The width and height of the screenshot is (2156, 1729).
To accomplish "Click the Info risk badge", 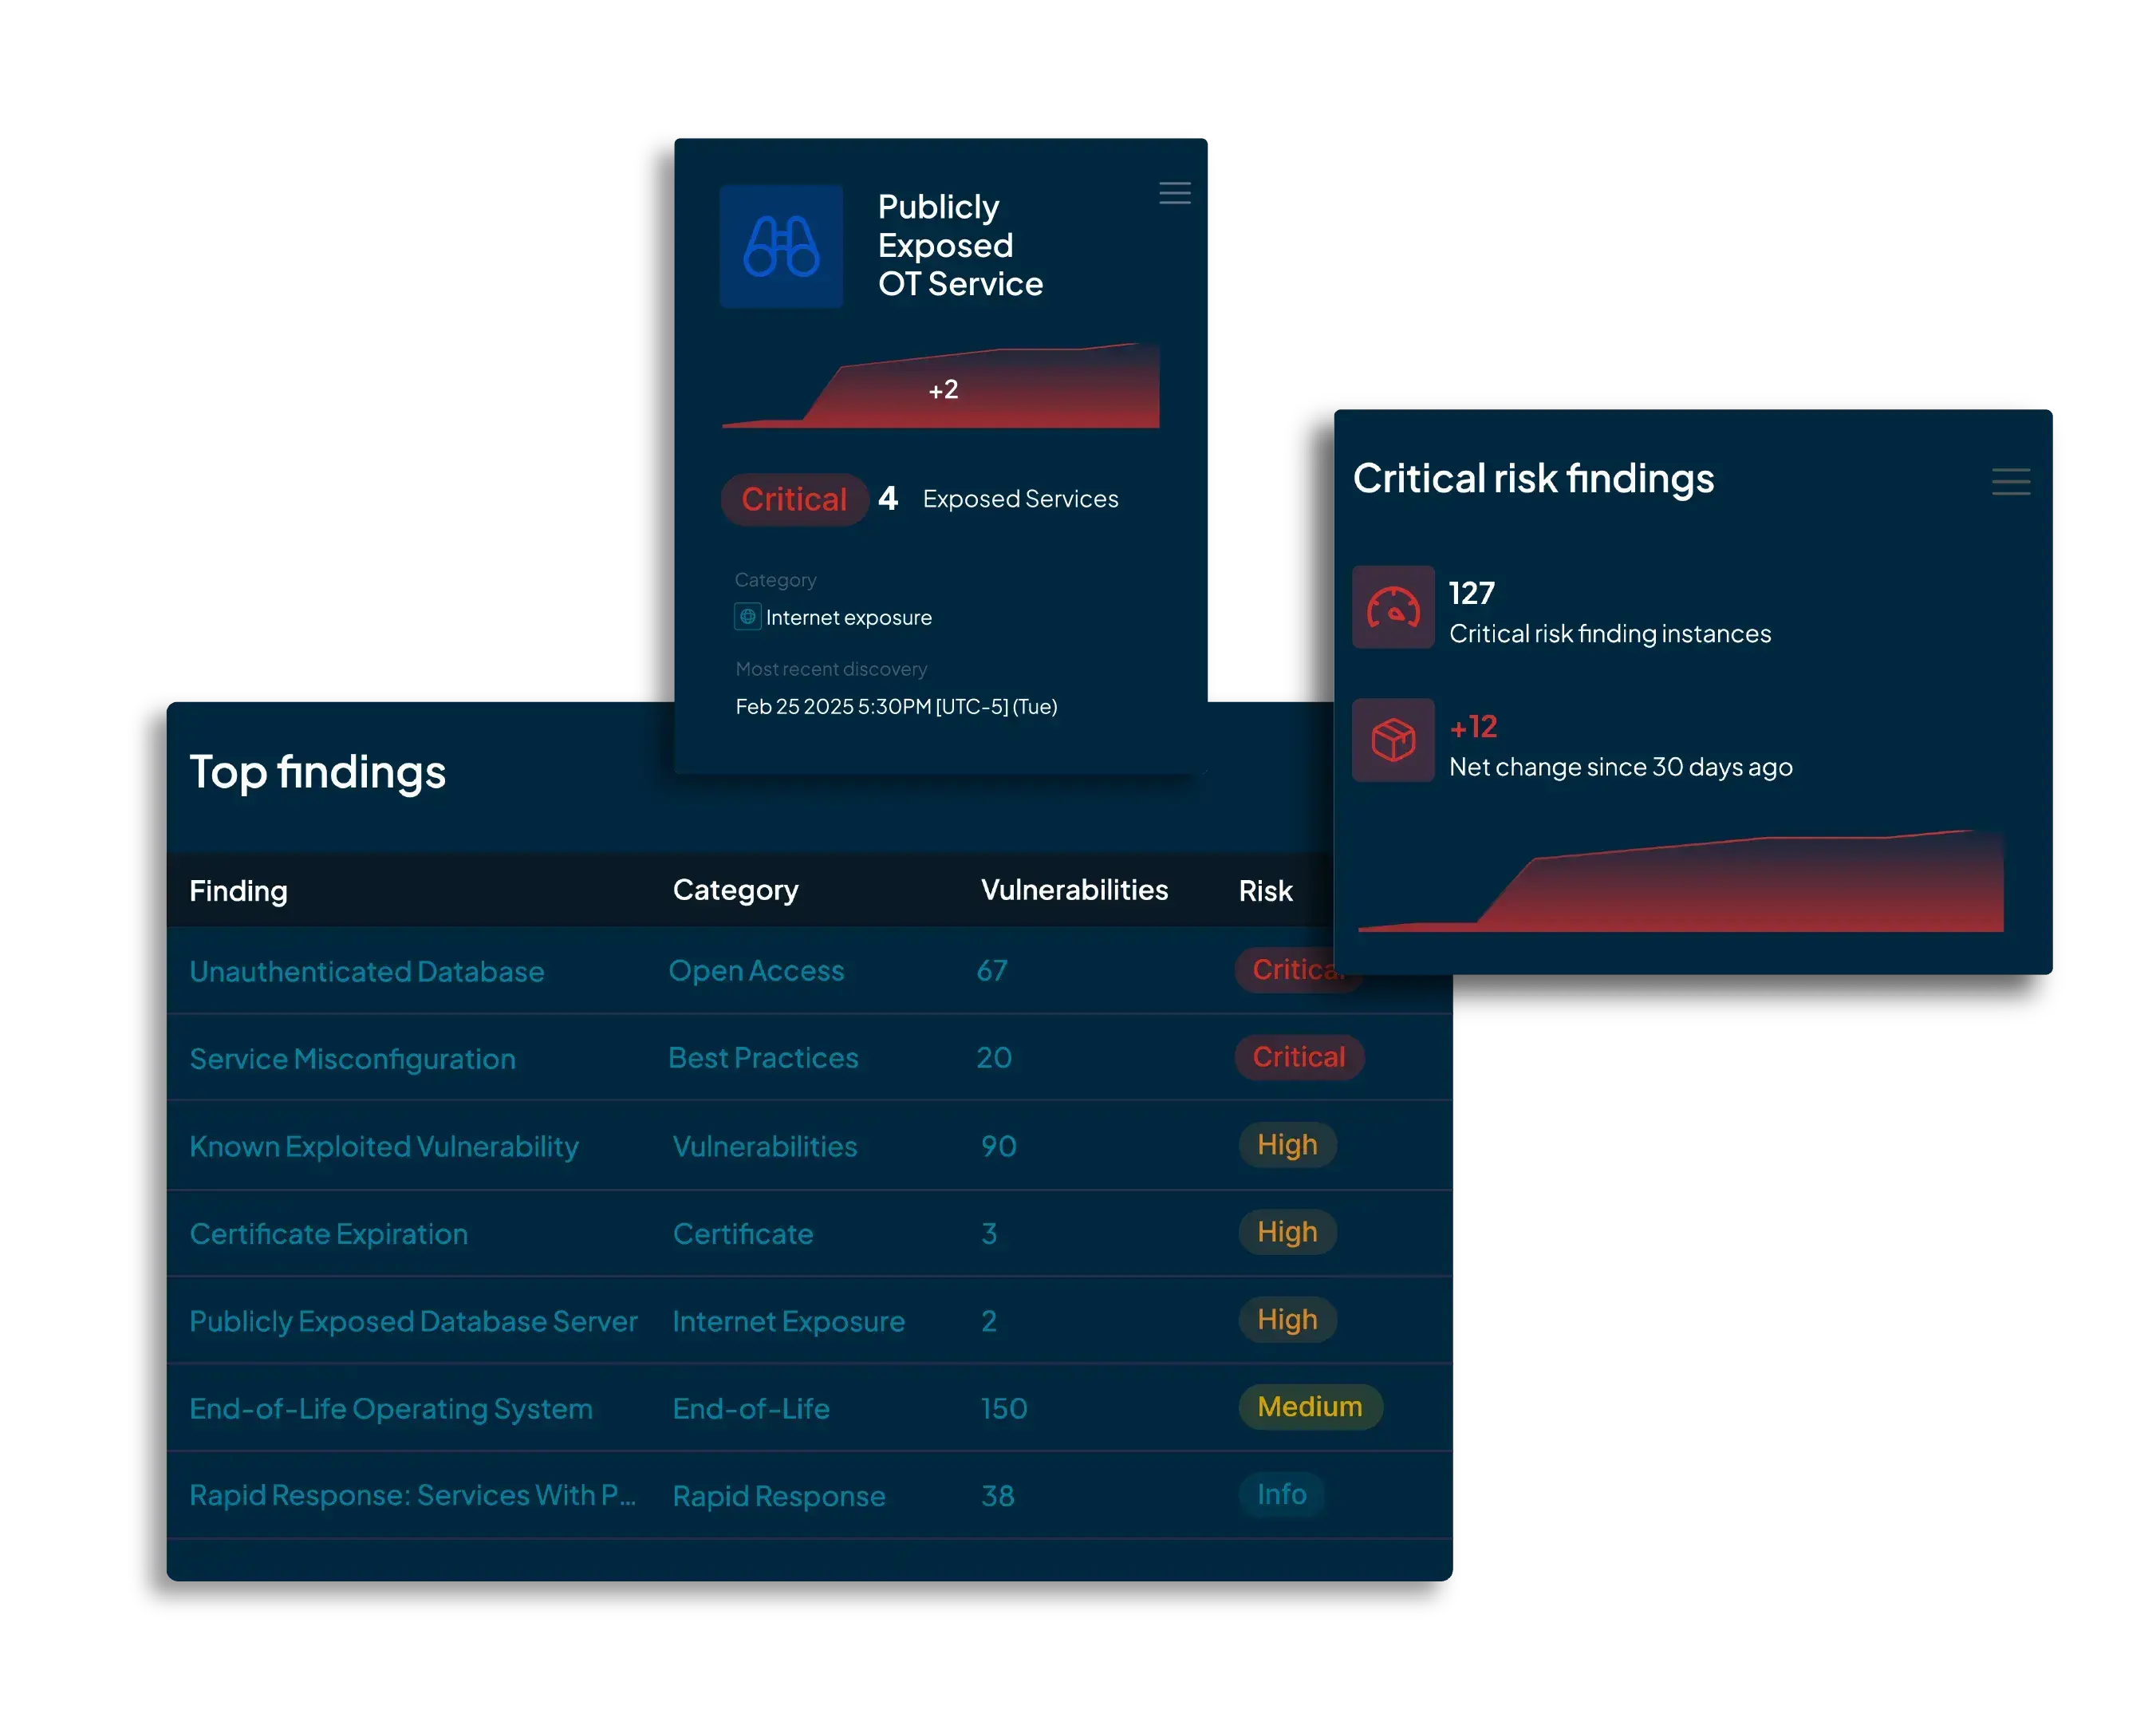I will coord(1281,1495).
